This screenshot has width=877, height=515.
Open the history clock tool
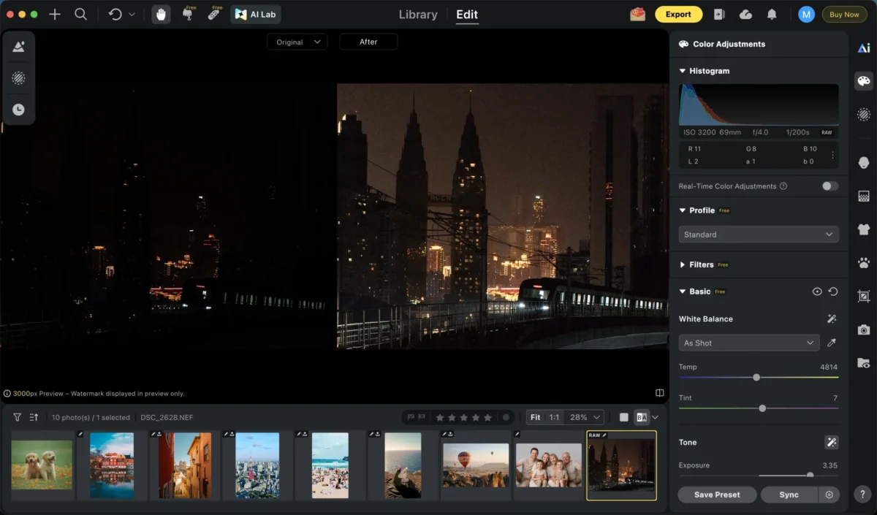(18, 110)
